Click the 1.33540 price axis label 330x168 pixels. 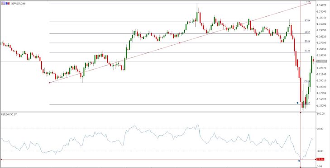(322, 11)
